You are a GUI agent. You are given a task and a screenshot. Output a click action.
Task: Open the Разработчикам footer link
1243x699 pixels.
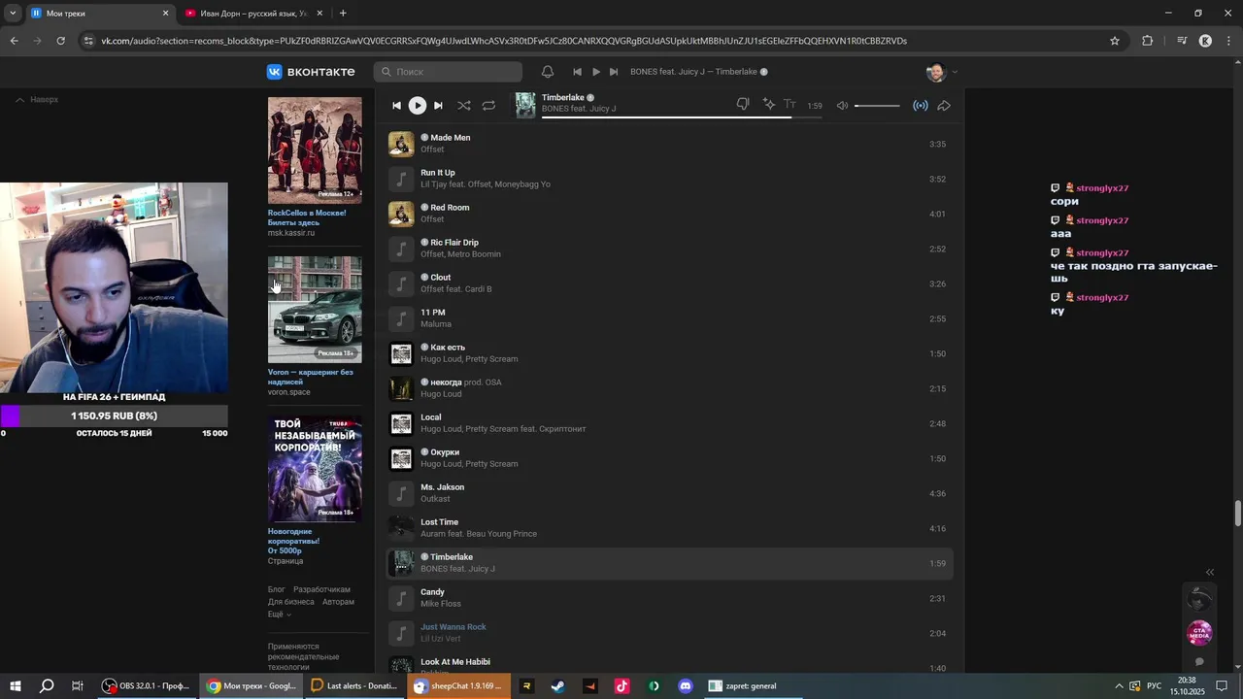(x=321, y=589)
